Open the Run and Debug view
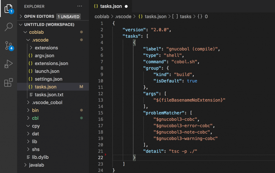The image size is (275, 173). pos(9,64)
